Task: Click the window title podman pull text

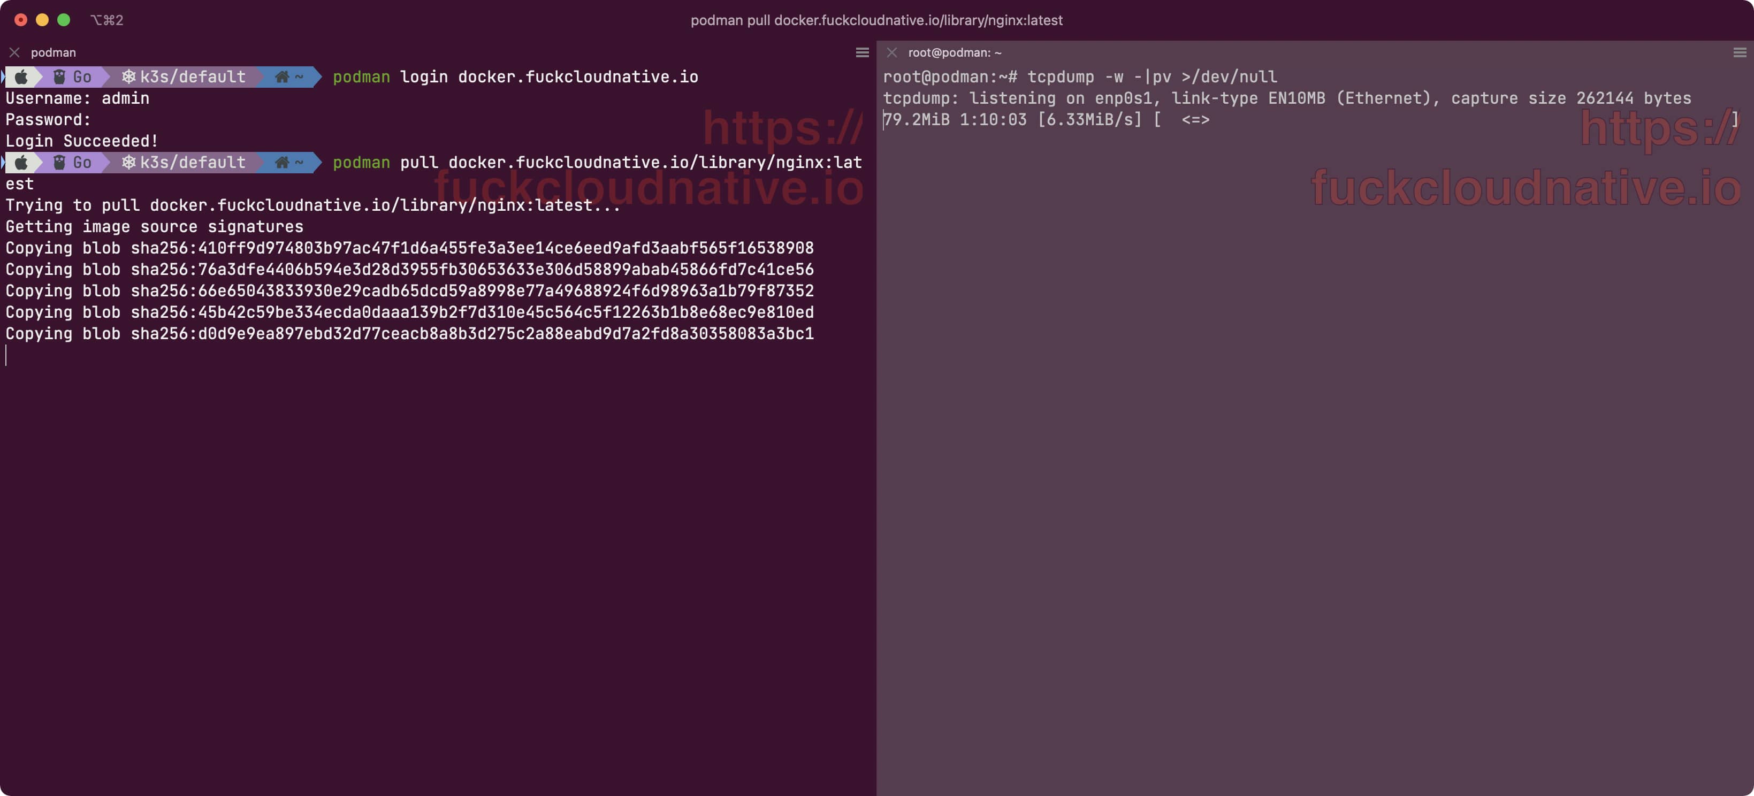Action: pos(876,20)
